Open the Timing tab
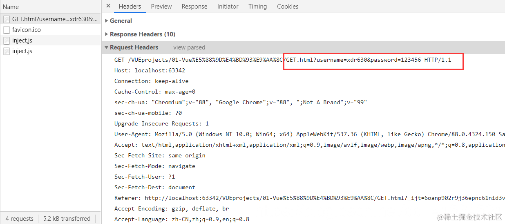Viewport: 505px width, 224px height. 257,7
